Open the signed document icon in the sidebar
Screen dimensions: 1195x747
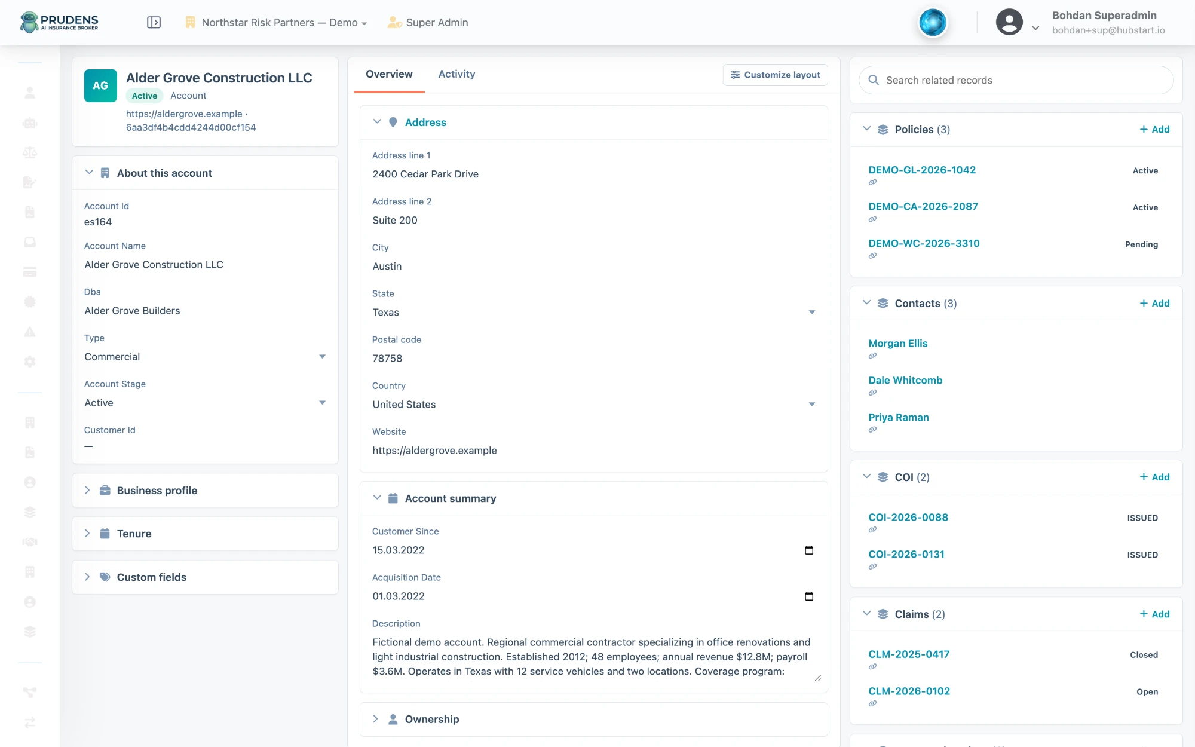(x=29, y=182)
